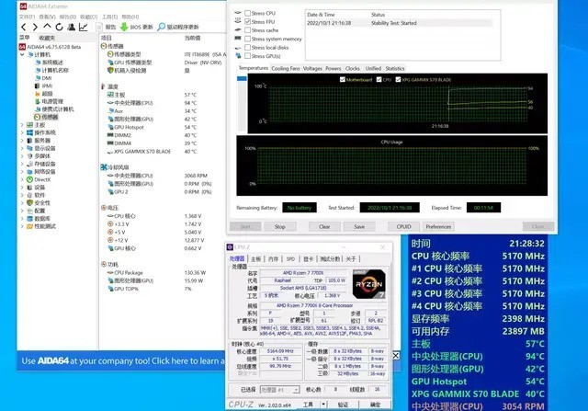The image size is (588, 411).
Task: Click the 收藏夹 favorites pane header
Action: pyautogui.click(x=47, y=38)
